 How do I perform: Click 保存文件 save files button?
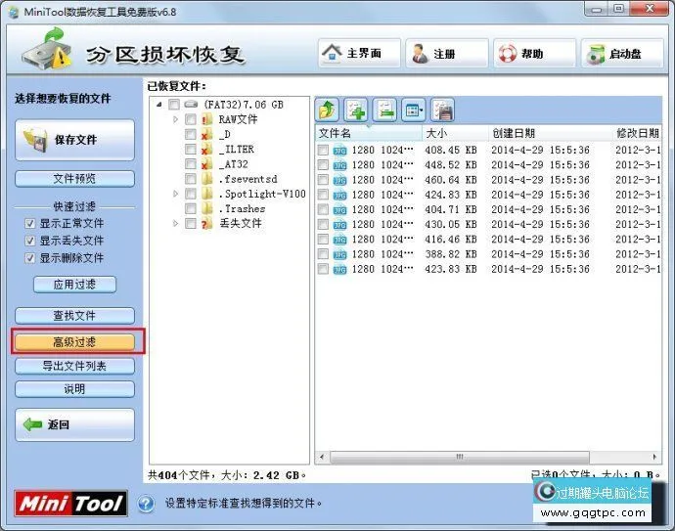(x=75, y=140)
